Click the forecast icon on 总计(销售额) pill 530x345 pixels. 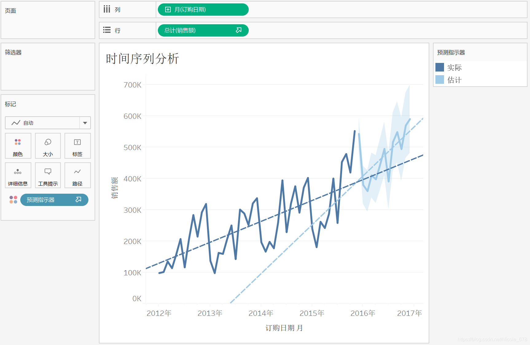pos(239,30)
